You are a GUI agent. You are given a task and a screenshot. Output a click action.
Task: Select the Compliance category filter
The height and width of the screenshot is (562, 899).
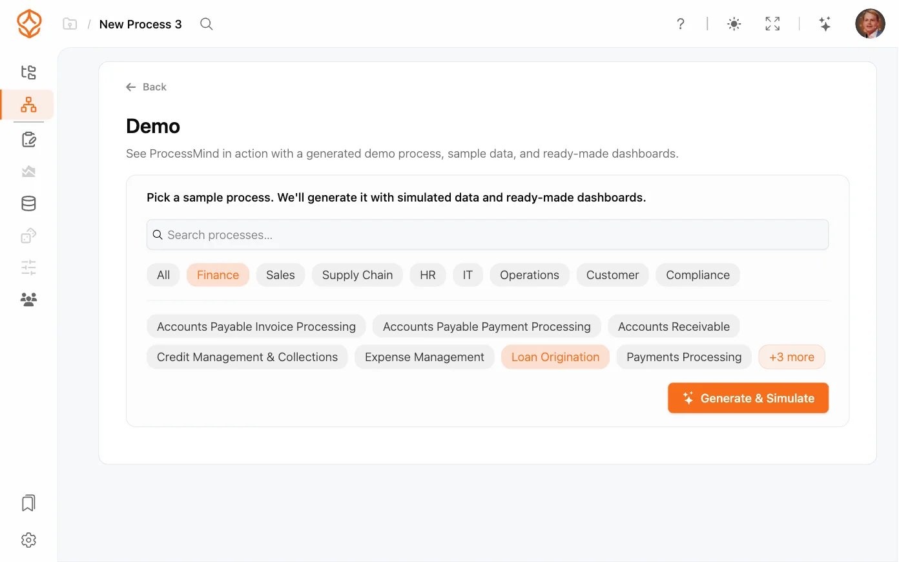[697, 275]
